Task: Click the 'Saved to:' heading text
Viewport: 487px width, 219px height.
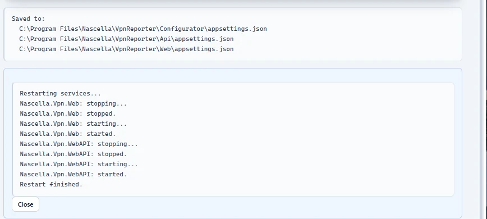Action: 28,19
